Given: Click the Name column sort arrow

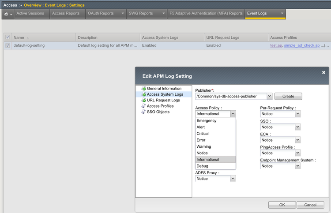Looking at the screenshot, I should [x=28, y=38].
